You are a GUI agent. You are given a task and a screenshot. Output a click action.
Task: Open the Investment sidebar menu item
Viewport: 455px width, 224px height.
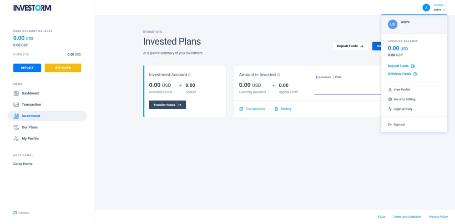click(x=47, y=116)
